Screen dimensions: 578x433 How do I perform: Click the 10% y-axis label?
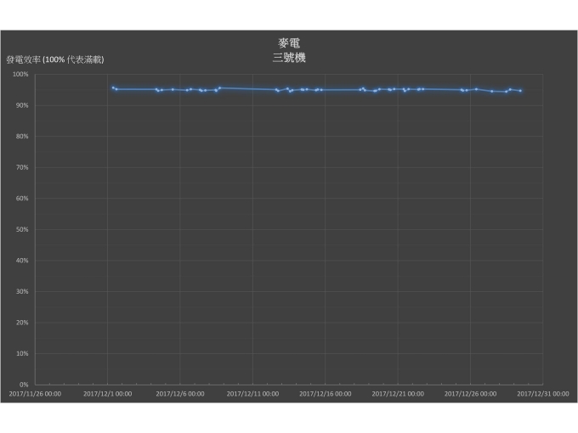(23, 353)
